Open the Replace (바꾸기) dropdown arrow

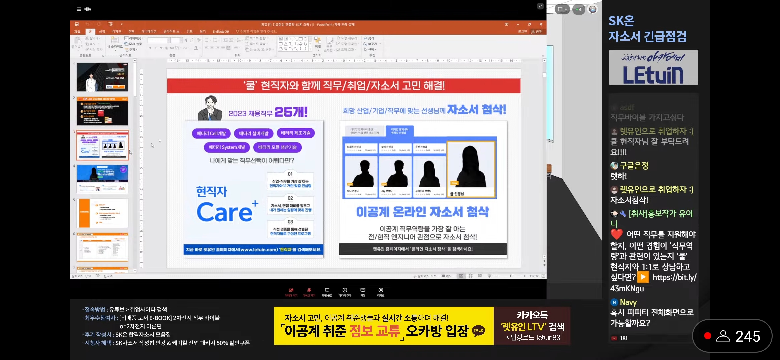click(x=380, y=44)
